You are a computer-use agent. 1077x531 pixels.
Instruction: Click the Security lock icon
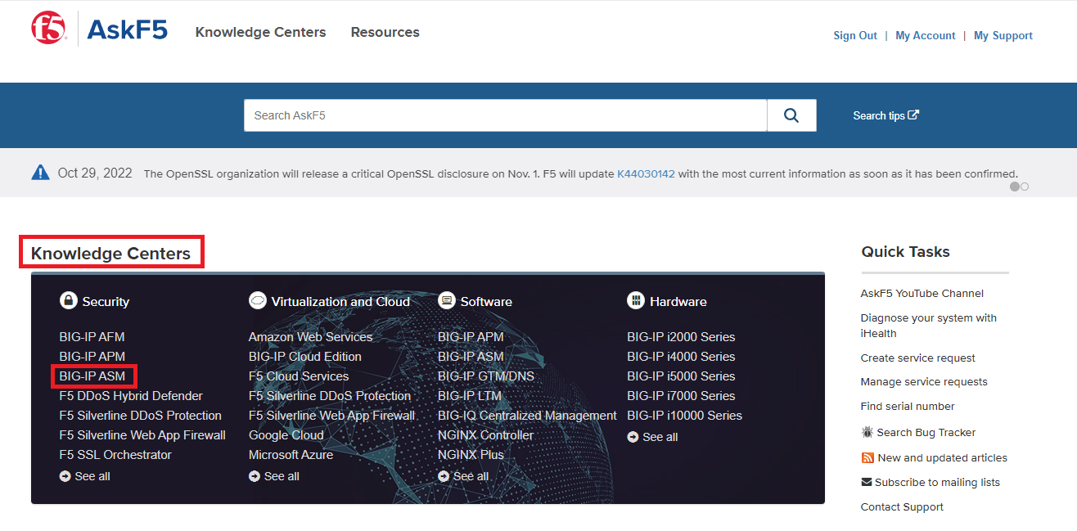68,301
